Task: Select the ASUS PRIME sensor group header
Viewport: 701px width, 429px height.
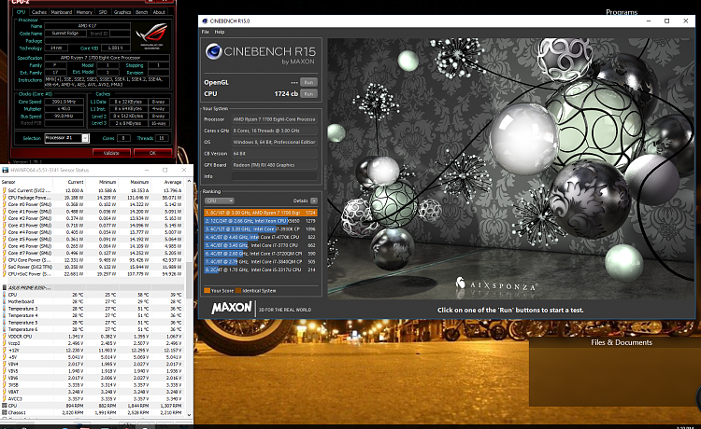Action: (x=93, y=287)
